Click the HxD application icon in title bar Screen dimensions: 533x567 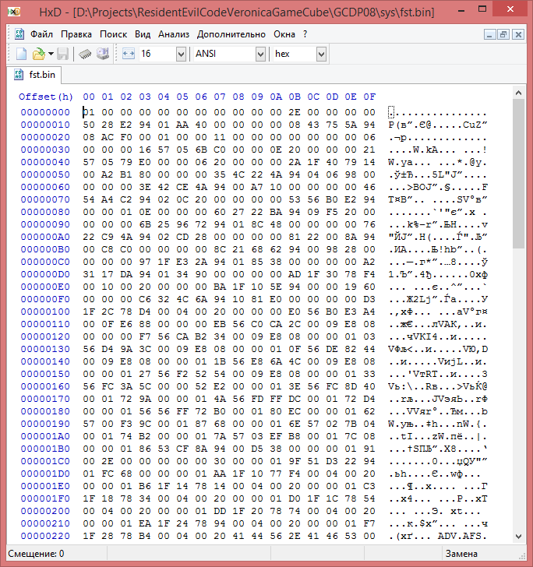coord(14,12)
